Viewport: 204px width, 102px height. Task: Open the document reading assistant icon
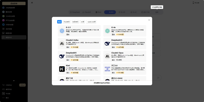(x=3, y=8)
